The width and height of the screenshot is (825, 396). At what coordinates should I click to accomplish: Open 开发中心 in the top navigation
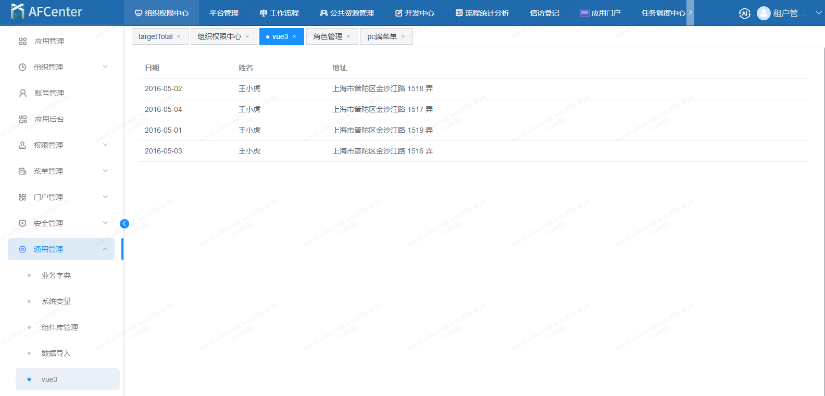[x=415, y=13]
